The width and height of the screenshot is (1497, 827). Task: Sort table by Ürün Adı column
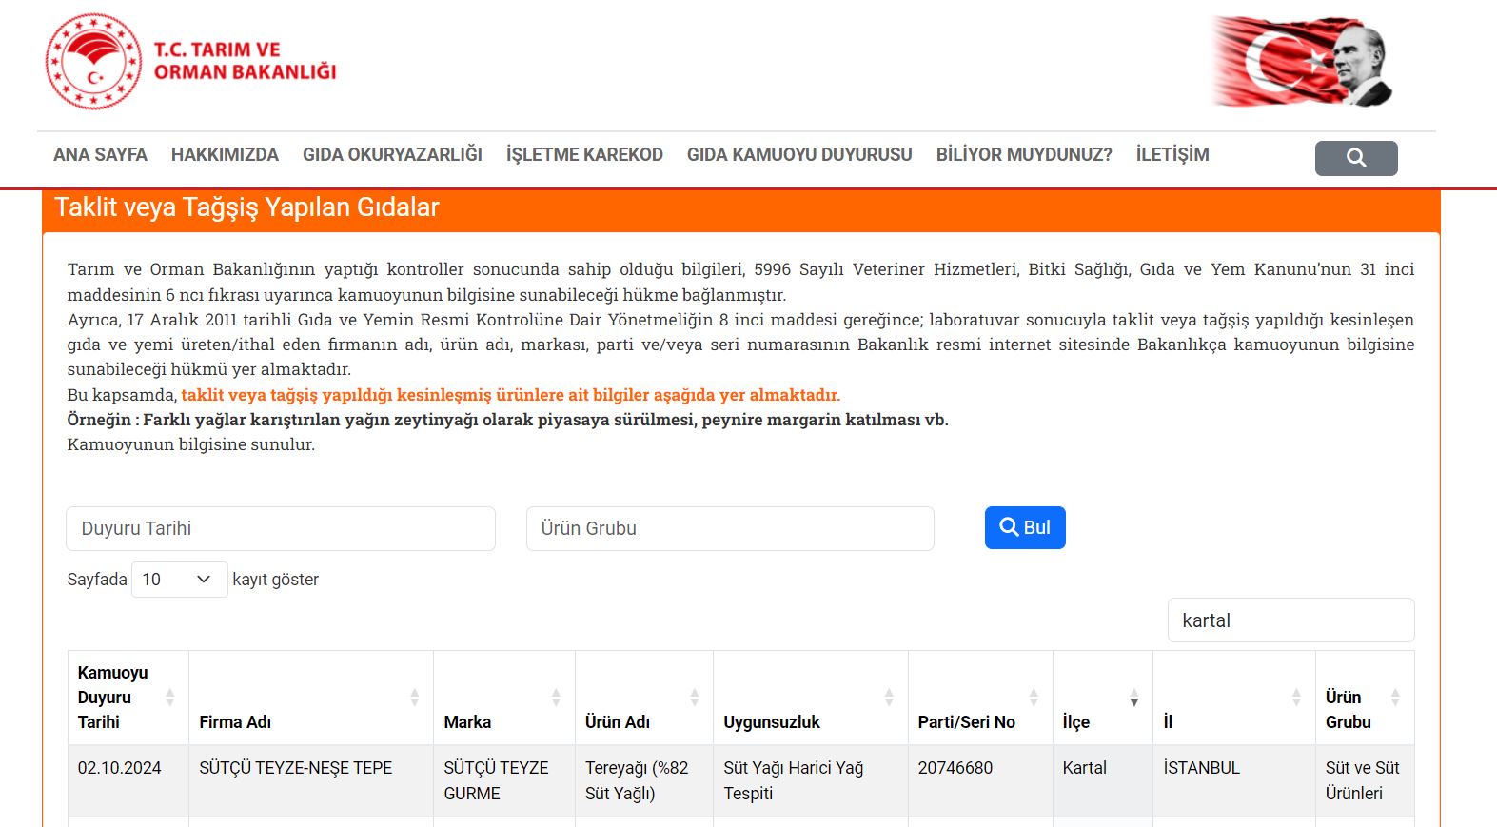(694, 698)
